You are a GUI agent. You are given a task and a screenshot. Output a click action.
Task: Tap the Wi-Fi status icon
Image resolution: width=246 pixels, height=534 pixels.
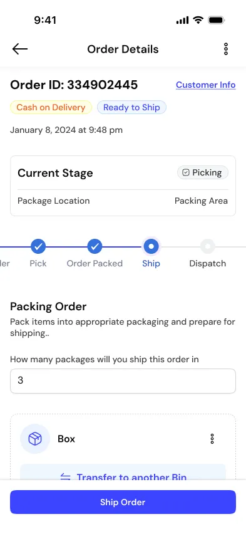[198, 20]
